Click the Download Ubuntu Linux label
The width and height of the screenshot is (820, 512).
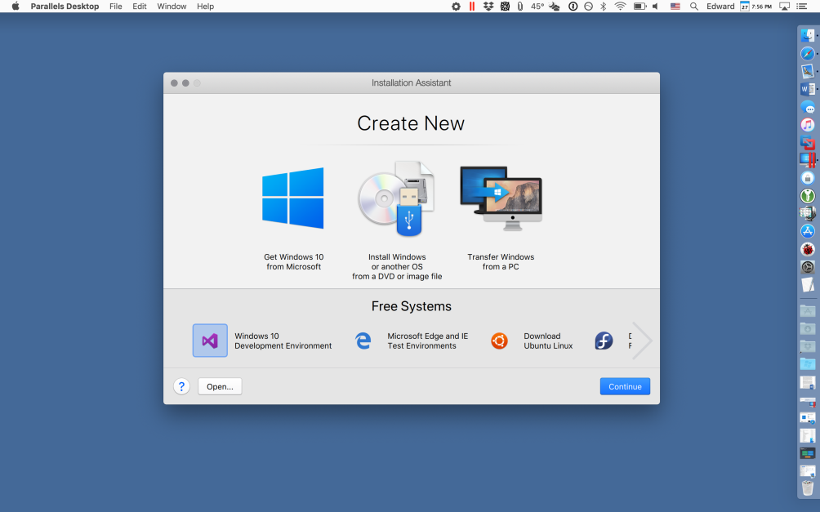(x=548, y=341)
